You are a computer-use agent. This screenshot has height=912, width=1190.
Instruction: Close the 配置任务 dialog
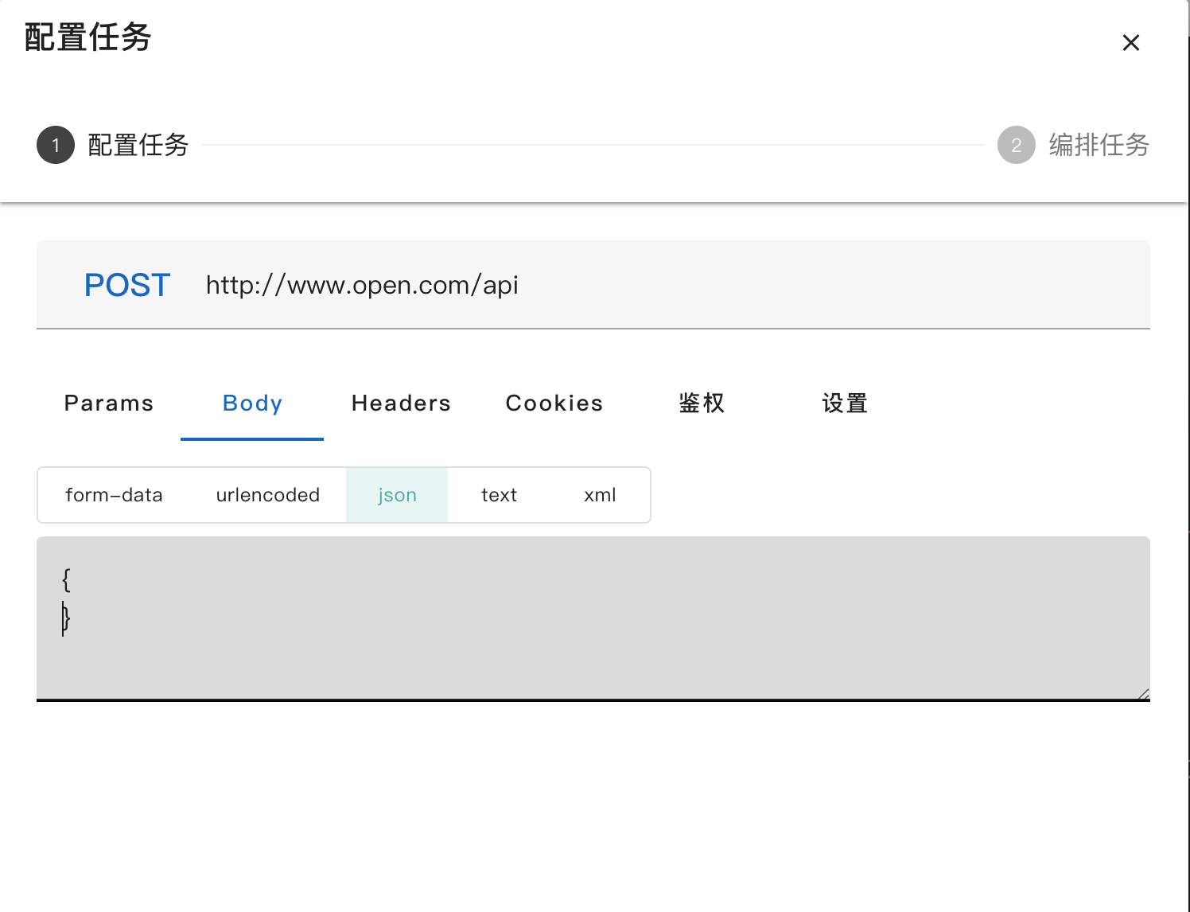pos(1130,42)
